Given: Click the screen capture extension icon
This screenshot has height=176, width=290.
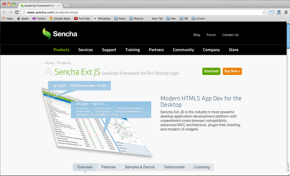Looking at the screenshot, I should coord(272,13).
